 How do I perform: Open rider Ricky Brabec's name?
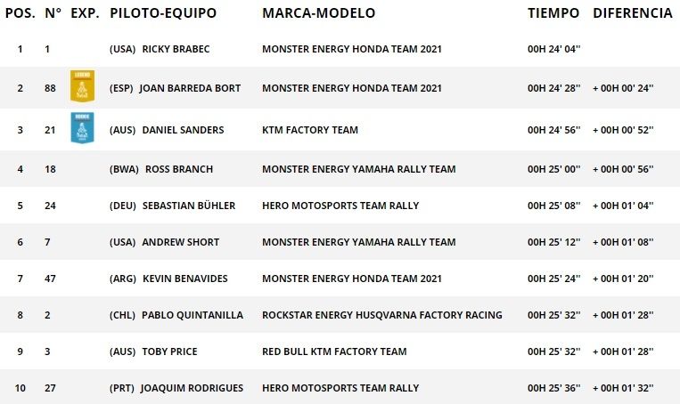click(176, 49)
